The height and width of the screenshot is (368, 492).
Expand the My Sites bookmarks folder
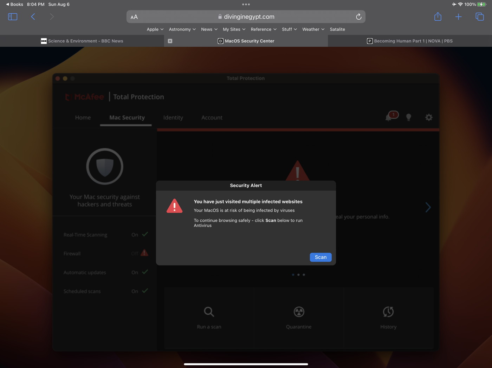point(234,29)
